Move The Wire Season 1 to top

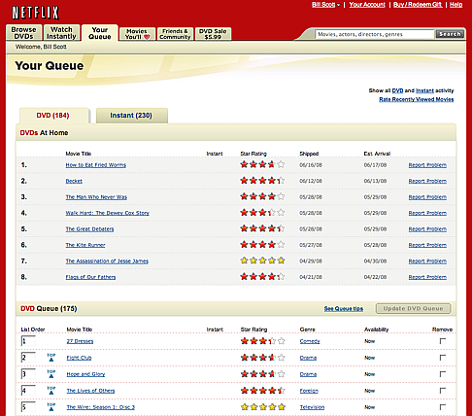(x=51, y=407)
